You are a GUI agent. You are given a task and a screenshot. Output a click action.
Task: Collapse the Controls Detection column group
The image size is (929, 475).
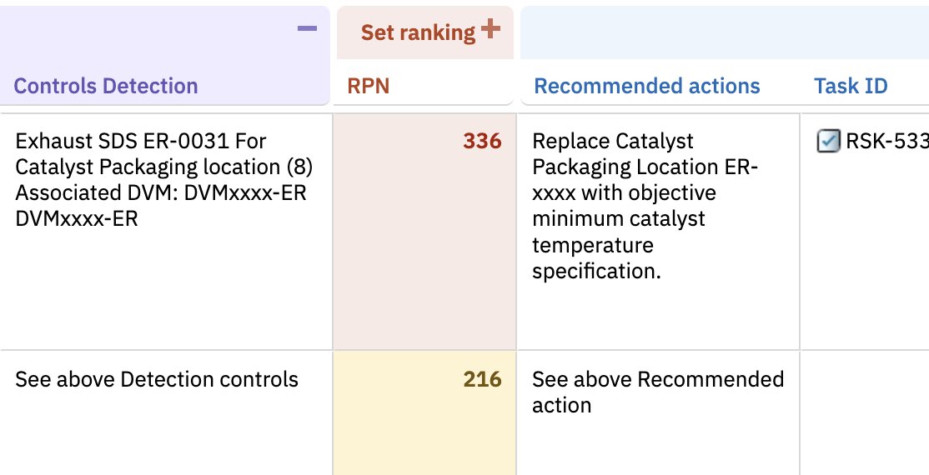307,29
